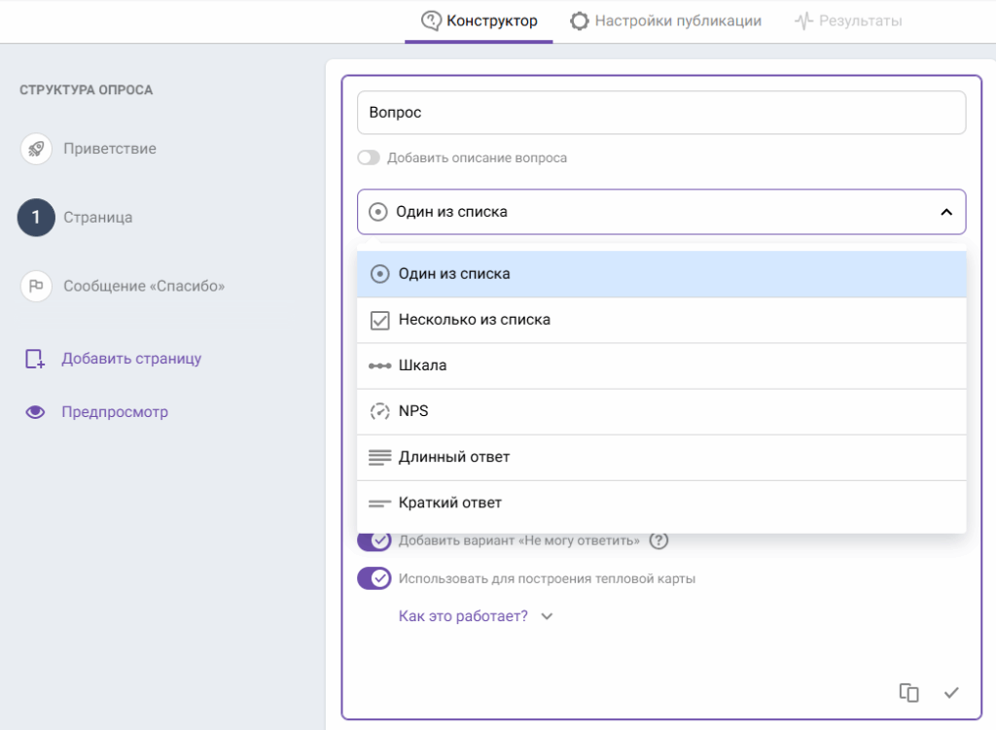Select page number 1 circle

[x=36, y=218]
